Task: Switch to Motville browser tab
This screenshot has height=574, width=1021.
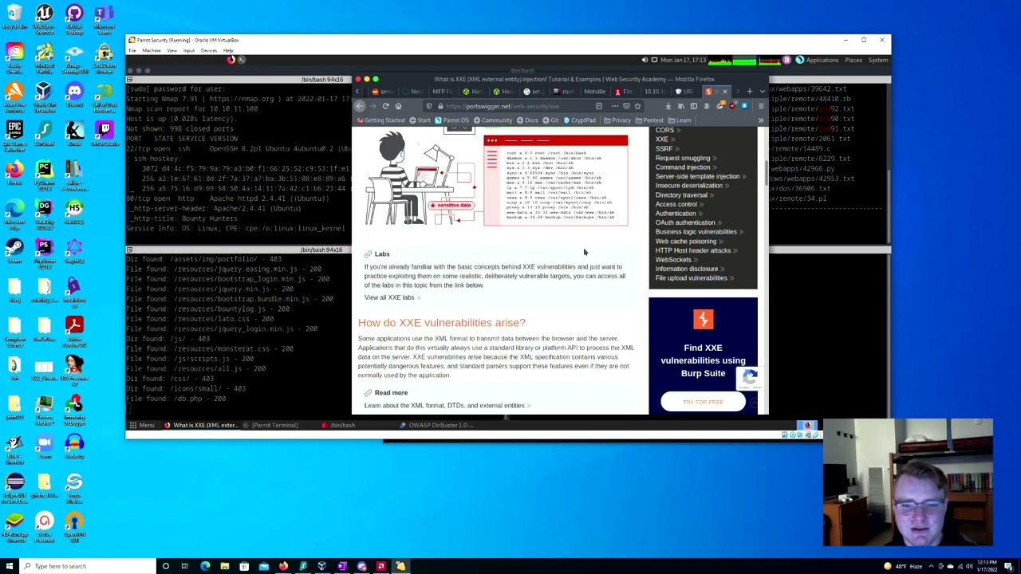Action: tap(594, 92)
